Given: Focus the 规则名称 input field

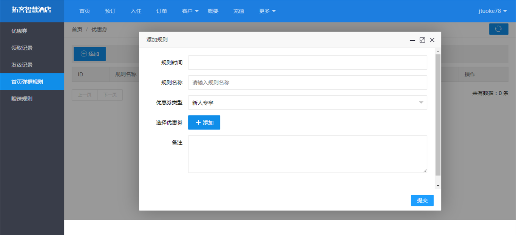Looking at the screenshot, I should (x=307, y=82).
